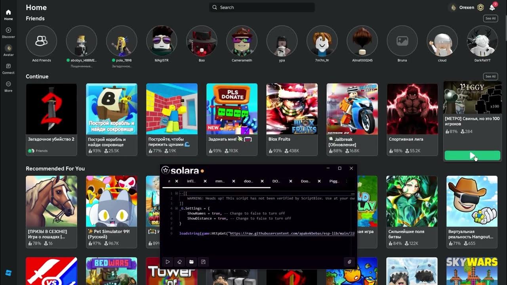This screenshot has width=507, height=285.
Task: Click the githubusercontent URL in the script
Action: pos(292,234)
